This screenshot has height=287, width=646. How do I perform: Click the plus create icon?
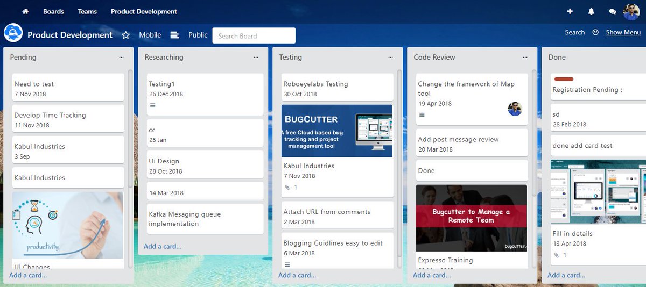[x=570, y=11]
